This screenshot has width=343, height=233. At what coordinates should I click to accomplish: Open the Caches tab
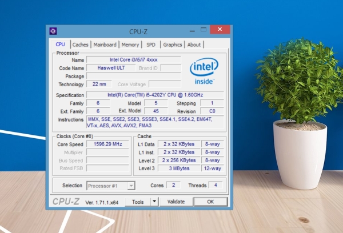80,45
